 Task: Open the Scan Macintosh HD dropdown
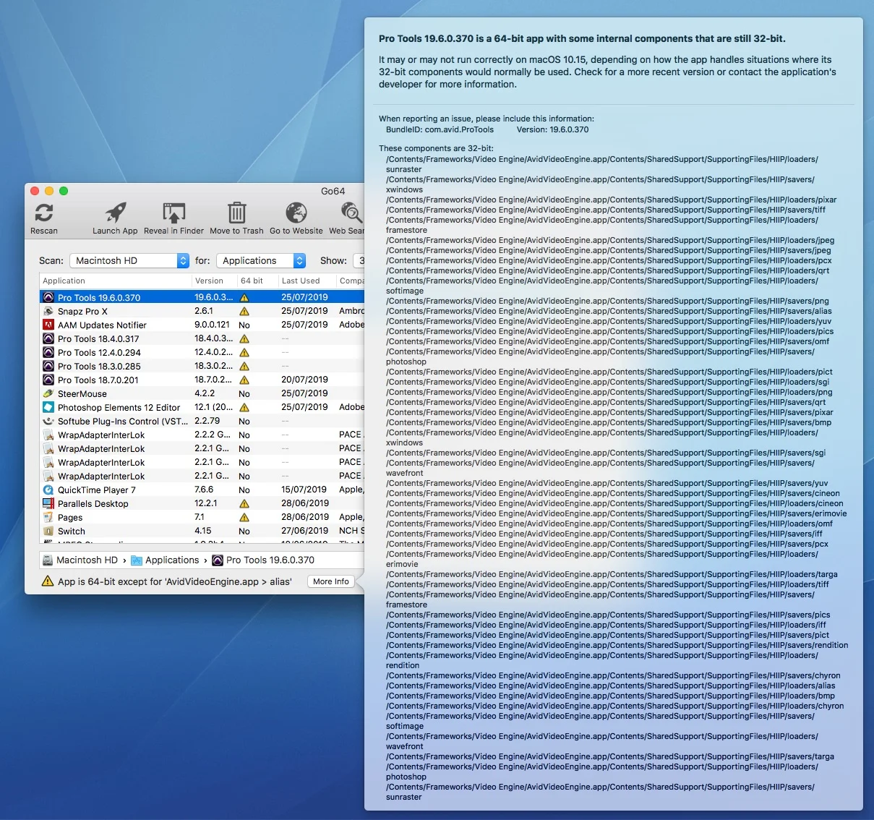[x=129, y=260]
